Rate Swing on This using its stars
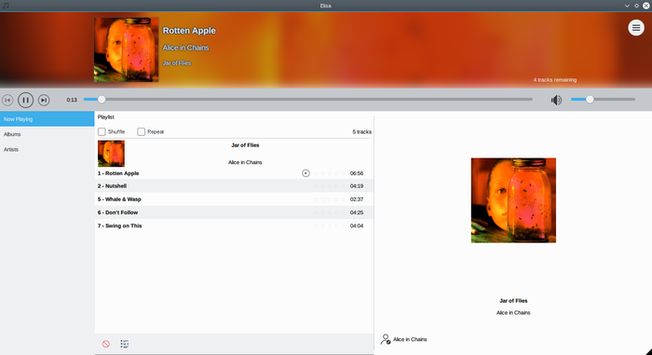 point(330,225)
